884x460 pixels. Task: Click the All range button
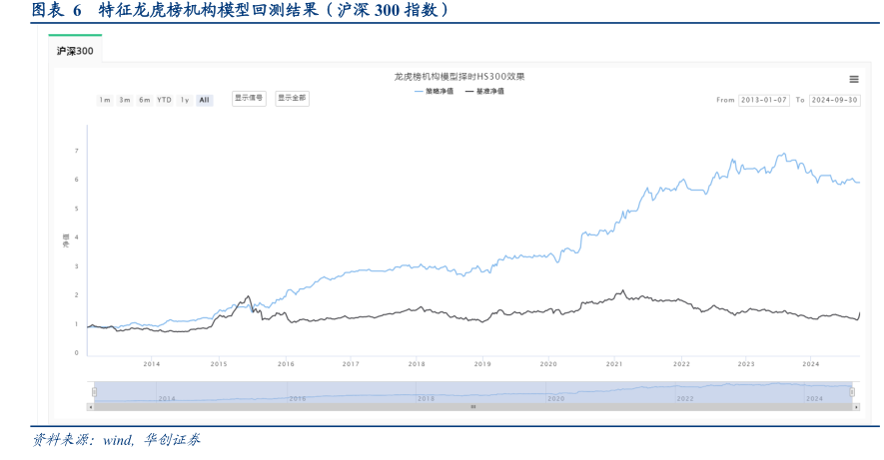tap(204, 100)
